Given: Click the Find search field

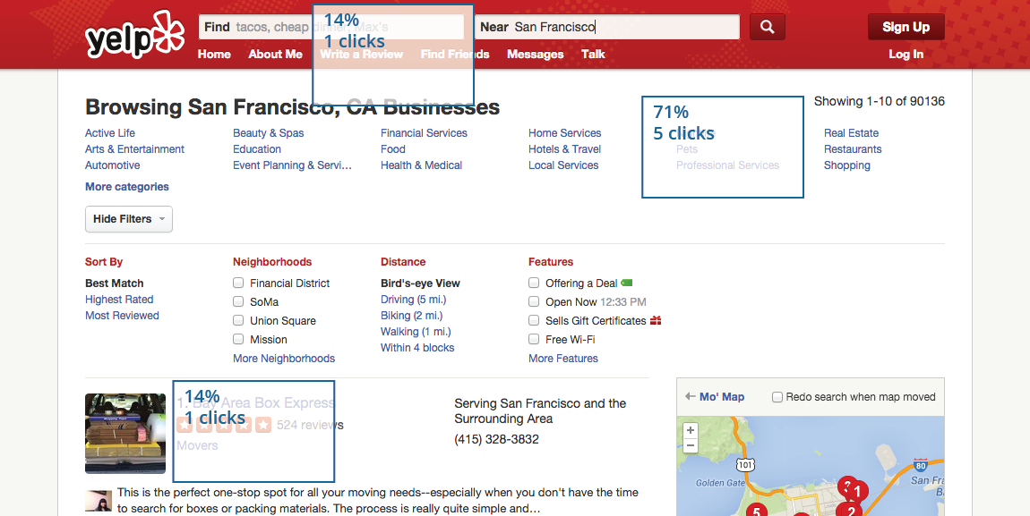Looking at the screenshot, I should (x=331, y=27).
